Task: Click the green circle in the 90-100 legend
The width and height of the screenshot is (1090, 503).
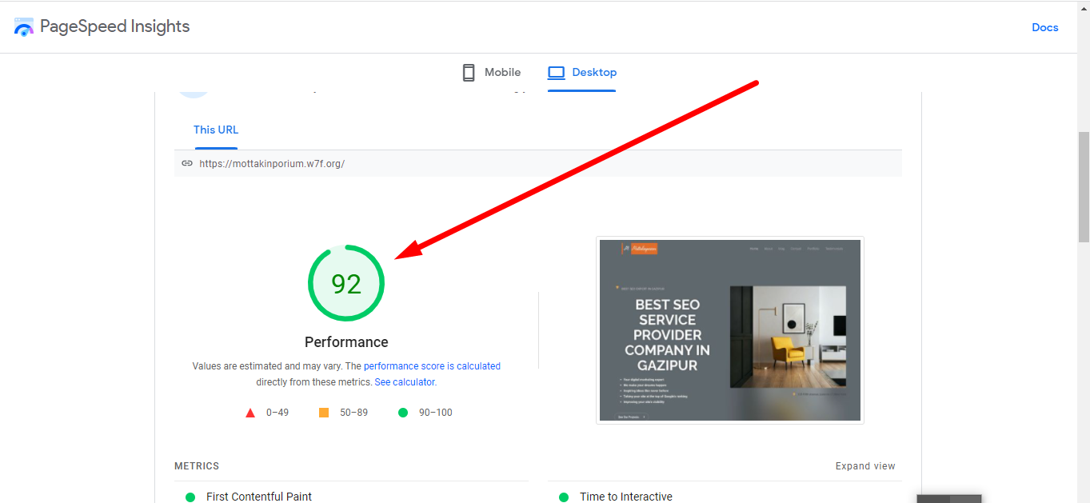Action: (x=402, y=412)
